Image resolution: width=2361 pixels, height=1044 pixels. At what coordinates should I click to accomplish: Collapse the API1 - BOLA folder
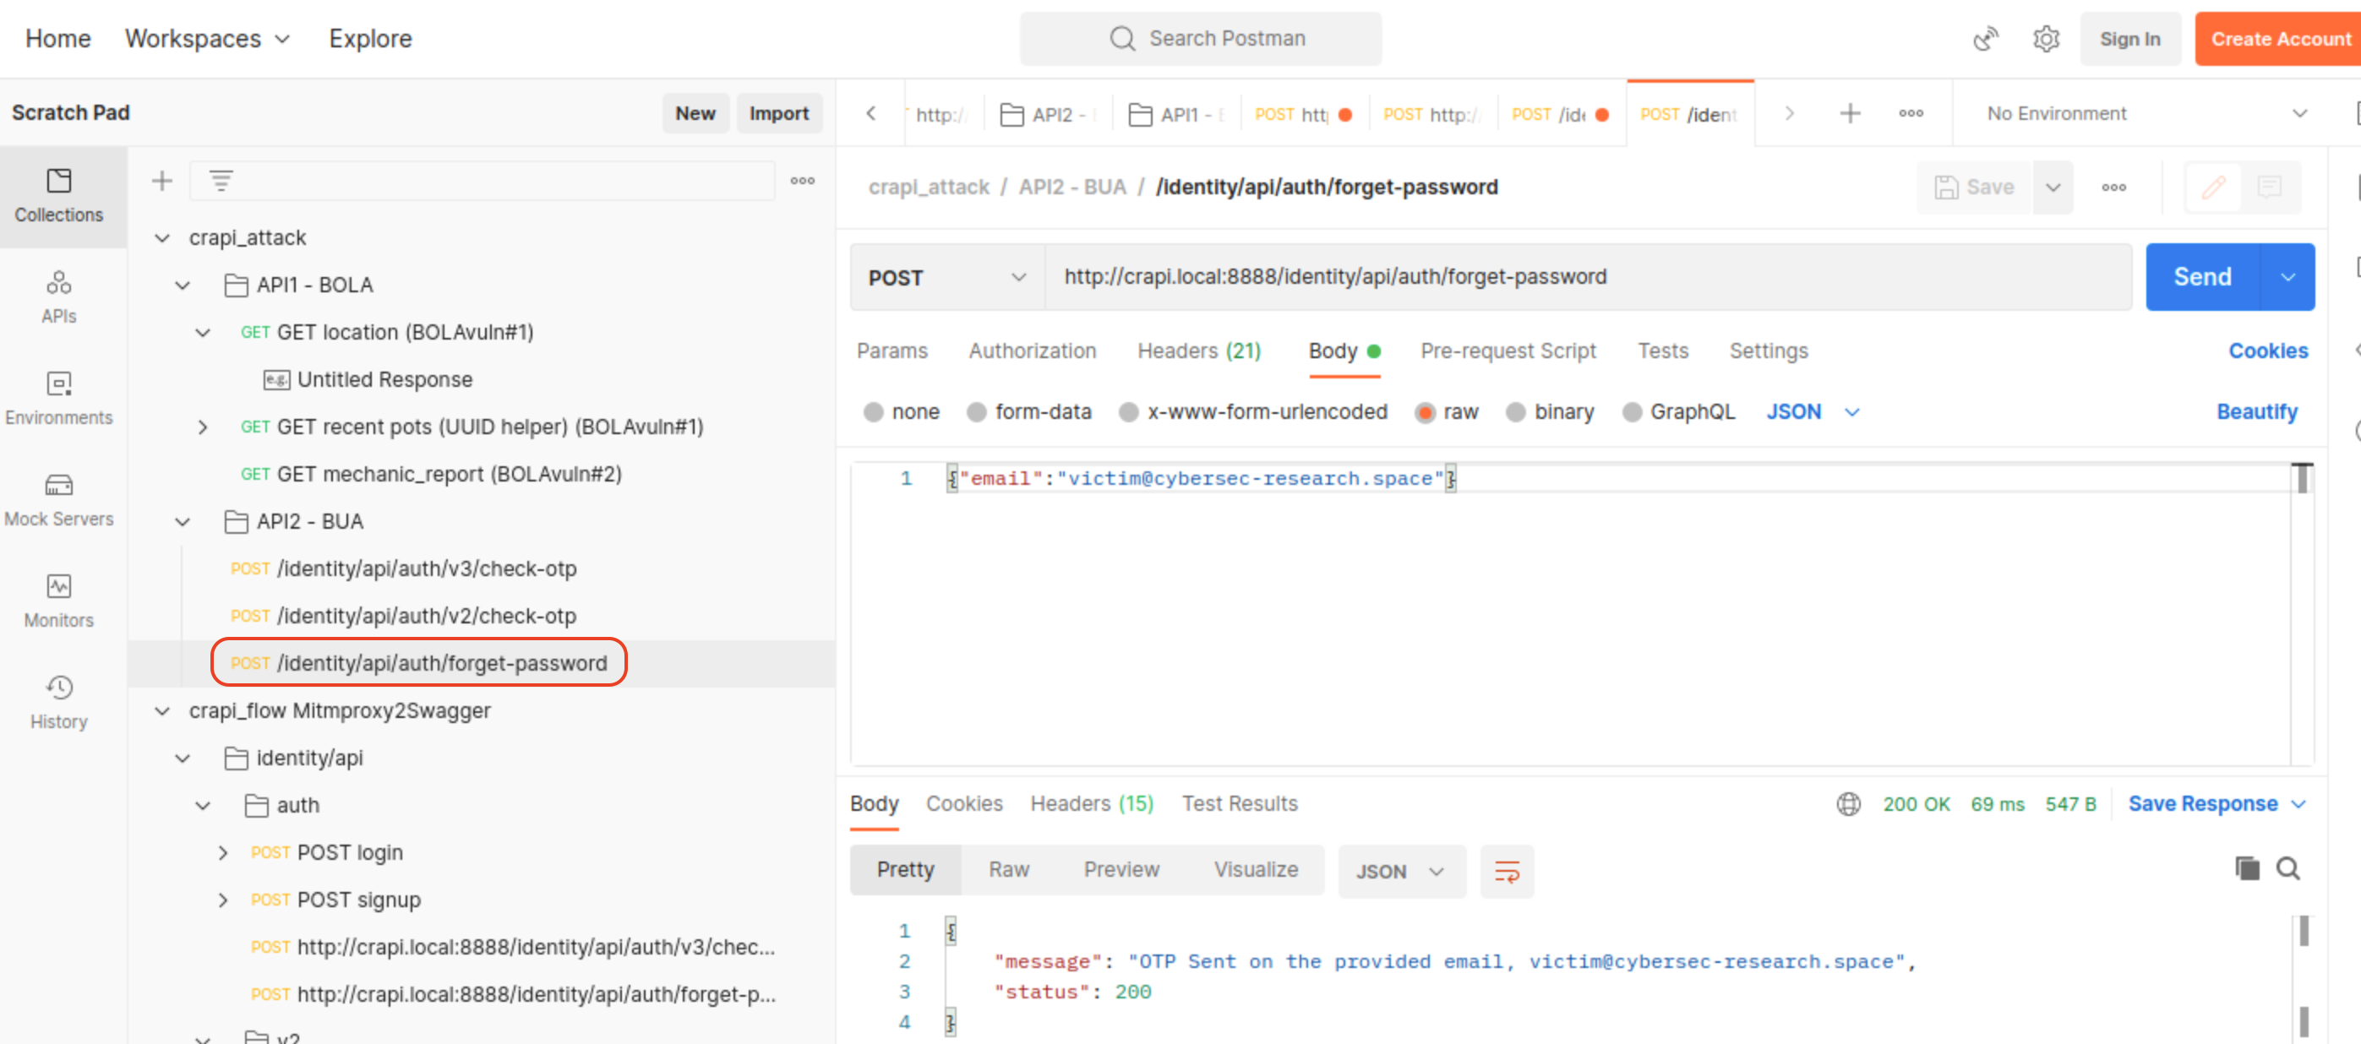pyautogui.click(x=183, y=285)
